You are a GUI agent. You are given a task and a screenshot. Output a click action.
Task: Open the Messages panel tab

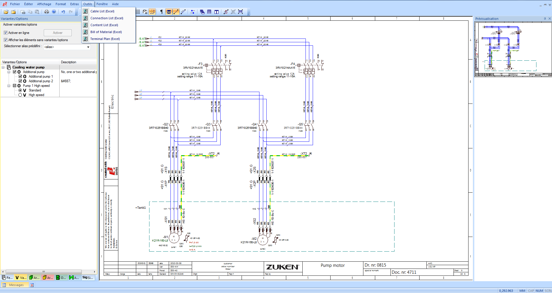point(16,285)
